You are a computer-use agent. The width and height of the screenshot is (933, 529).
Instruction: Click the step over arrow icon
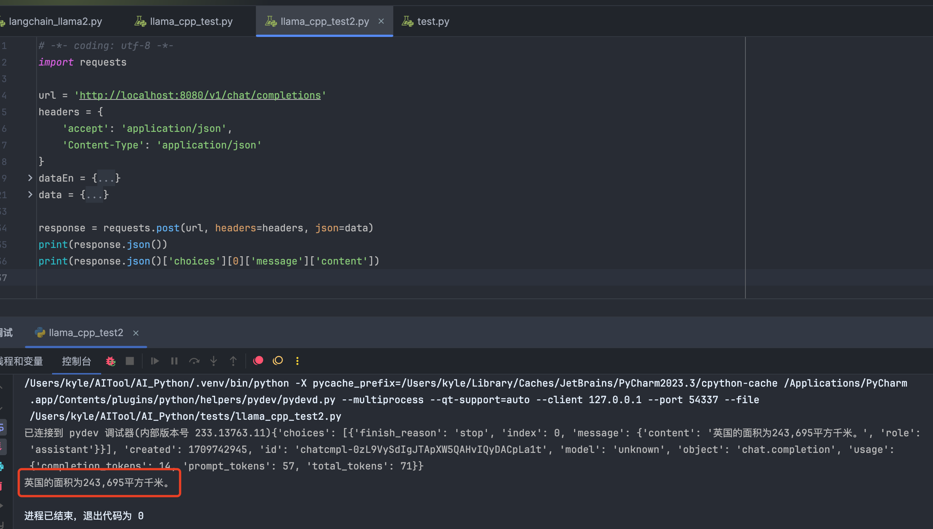[x=194, y=361]
